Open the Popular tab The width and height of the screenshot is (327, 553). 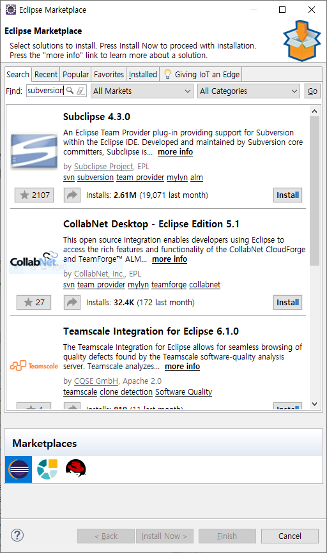click(x=75, y=75)
